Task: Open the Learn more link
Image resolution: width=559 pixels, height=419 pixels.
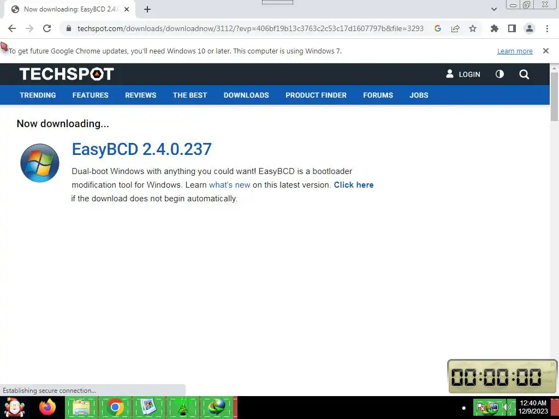Action: pyautogui.click(x=515, y=51)
